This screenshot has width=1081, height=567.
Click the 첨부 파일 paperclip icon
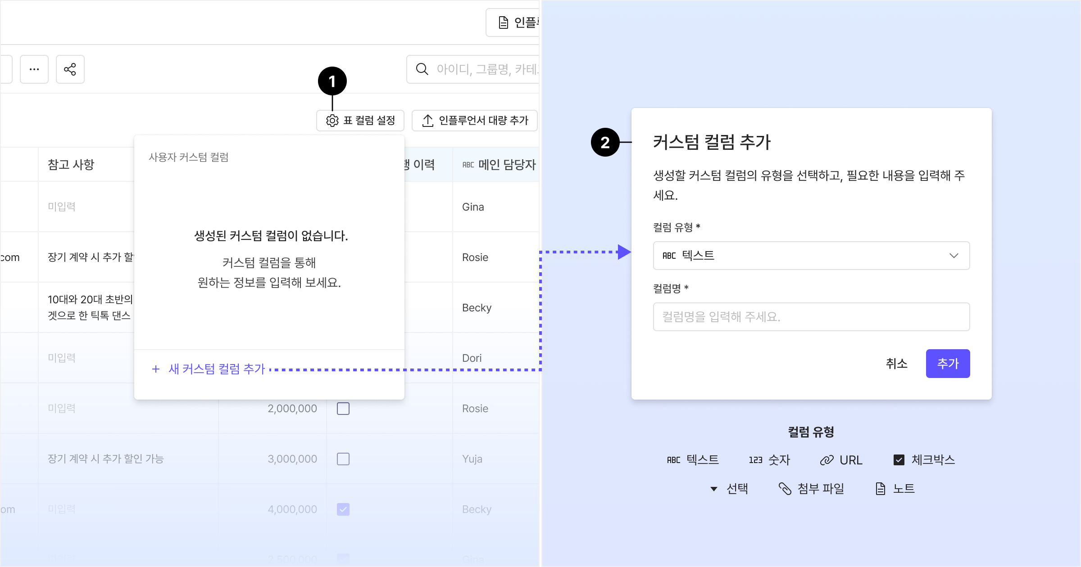tap(785, 489)
